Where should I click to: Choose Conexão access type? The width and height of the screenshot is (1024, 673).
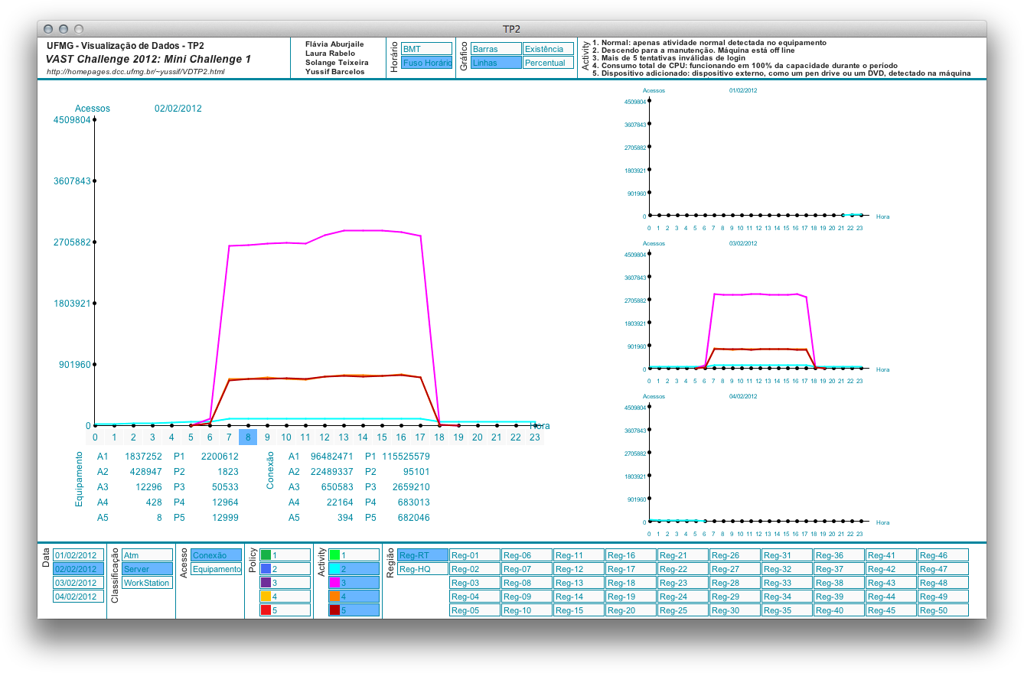[x=216, y=555]
